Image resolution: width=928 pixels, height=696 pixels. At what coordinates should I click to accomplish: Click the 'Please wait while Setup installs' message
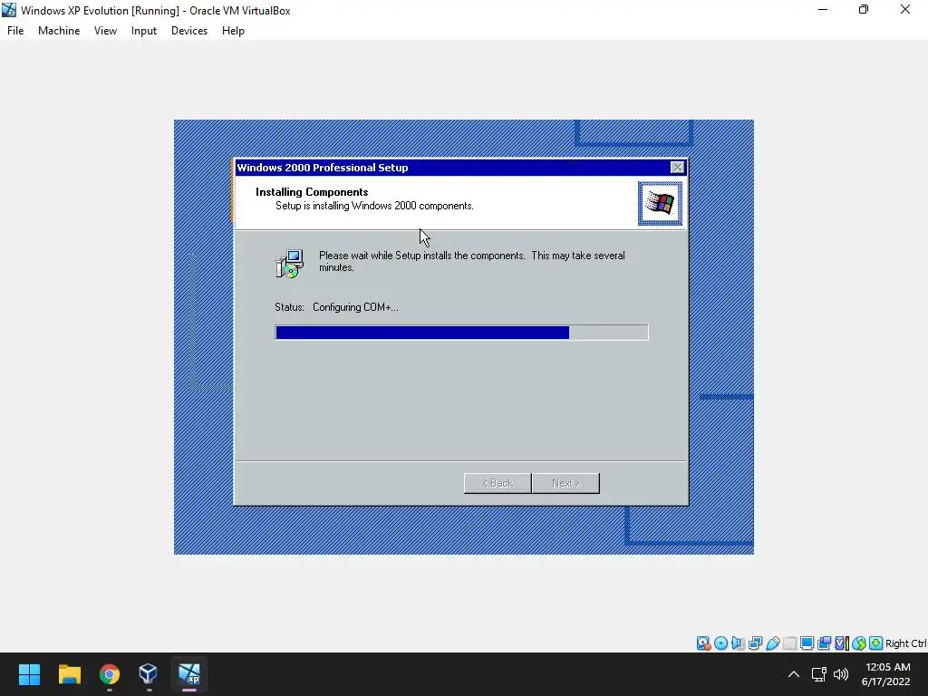point(471,262)
